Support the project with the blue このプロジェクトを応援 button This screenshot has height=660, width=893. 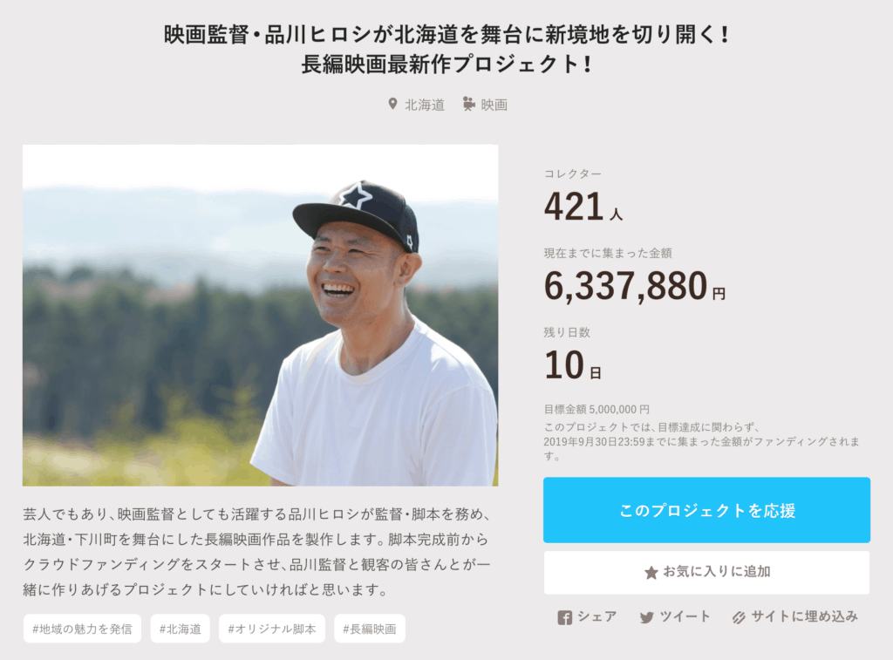[x=706, y=510]
